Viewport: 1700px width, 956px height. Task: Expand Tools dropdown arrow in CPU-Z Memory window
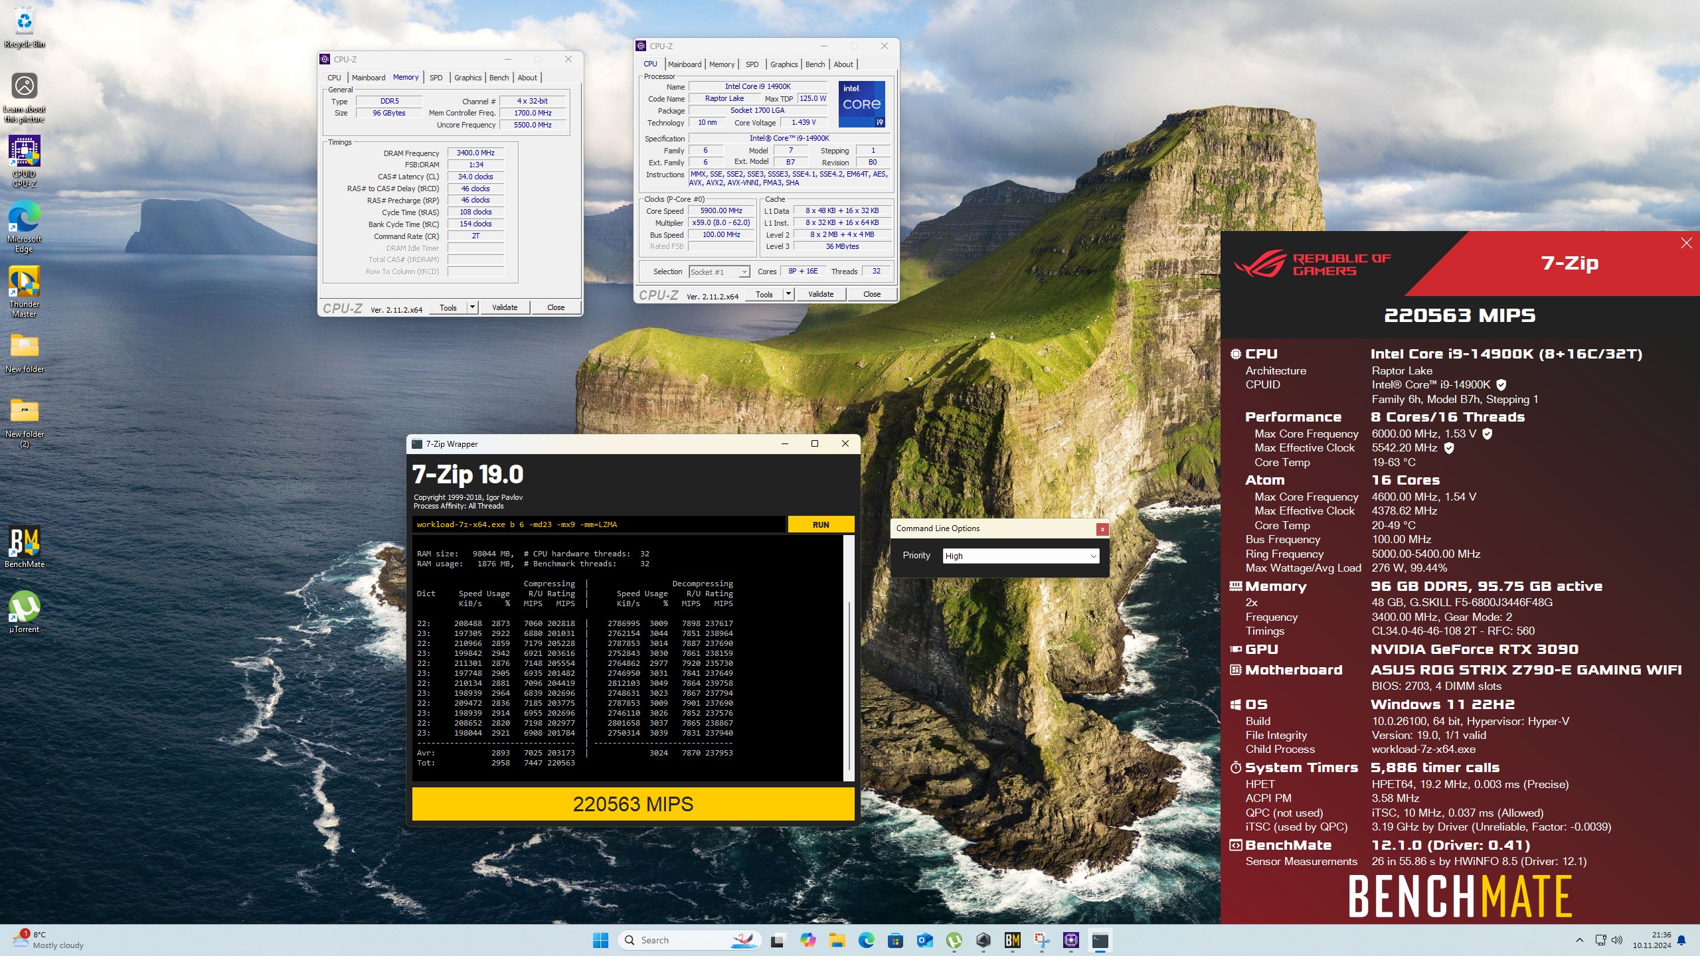tap(472, 307)
